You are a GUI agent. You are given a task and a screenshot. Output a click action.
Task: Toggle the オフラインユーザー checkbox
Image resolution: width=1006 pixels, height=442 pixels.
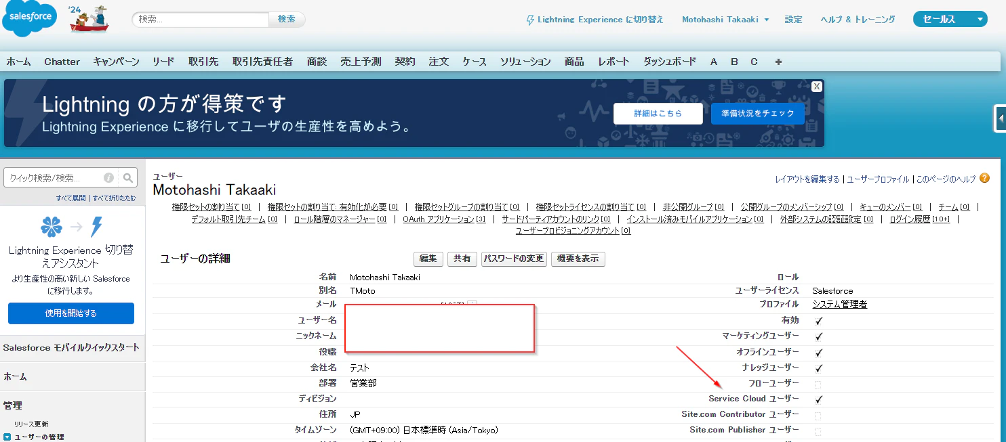point(818,353)
